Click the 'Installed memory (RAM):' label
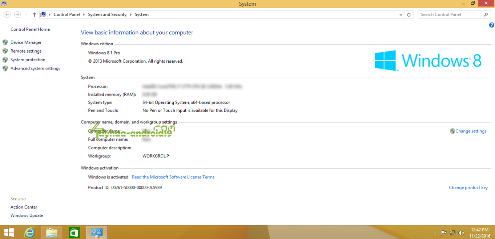Viewport: 495px width, 239px height. click(112, 95)
